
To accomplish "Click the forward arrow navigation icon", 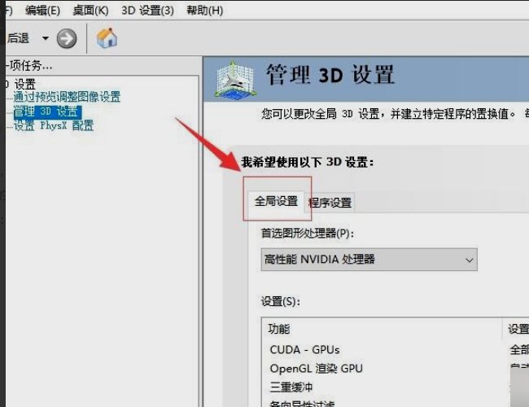I will point(67,38).
